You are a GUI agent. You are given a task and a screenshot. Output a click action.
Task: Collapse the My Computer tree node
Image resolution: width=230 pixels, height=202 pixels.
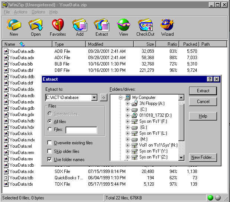pos(120,97)
